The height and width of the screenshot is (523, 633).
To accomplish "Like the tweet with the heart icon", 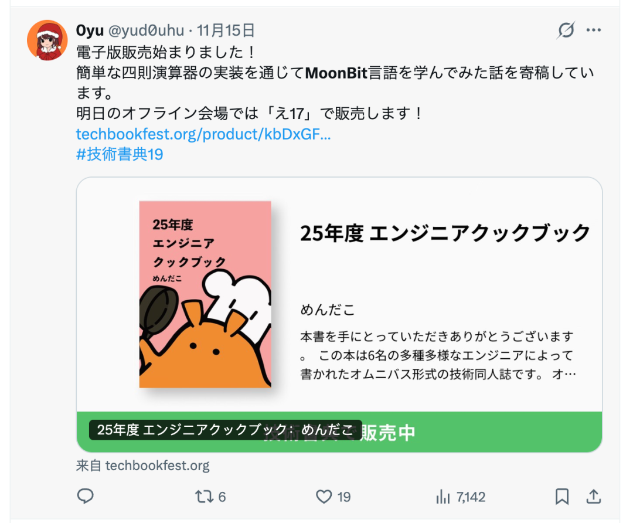I will pos(325,497).
